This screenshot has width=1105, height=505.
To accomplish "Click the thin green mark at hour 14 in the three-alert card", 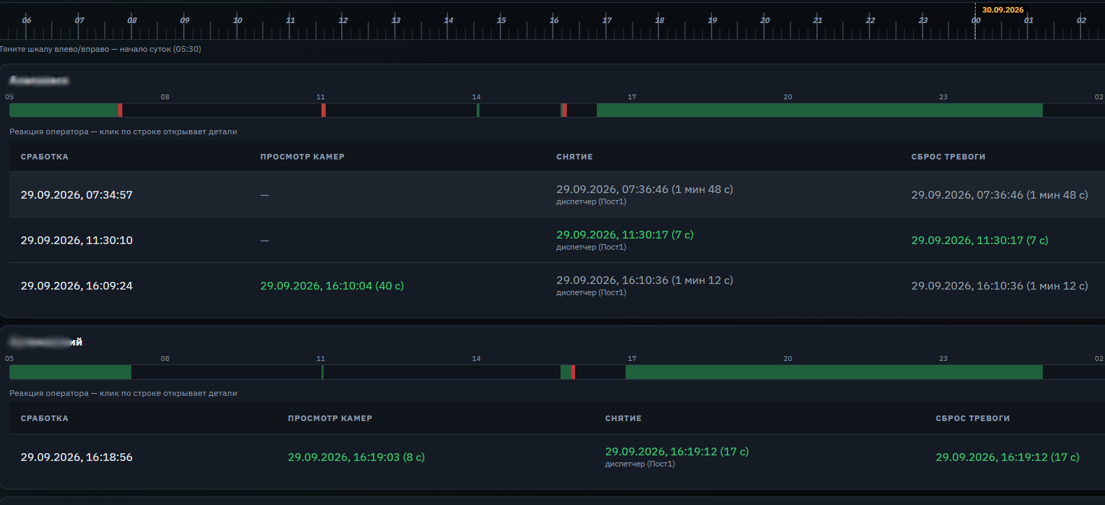I will tap(478, 110).
